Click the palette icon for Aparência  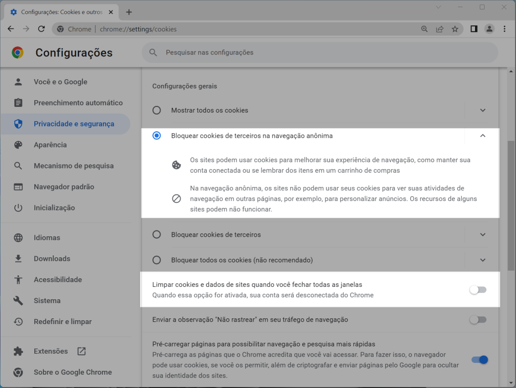click(18, 145)
